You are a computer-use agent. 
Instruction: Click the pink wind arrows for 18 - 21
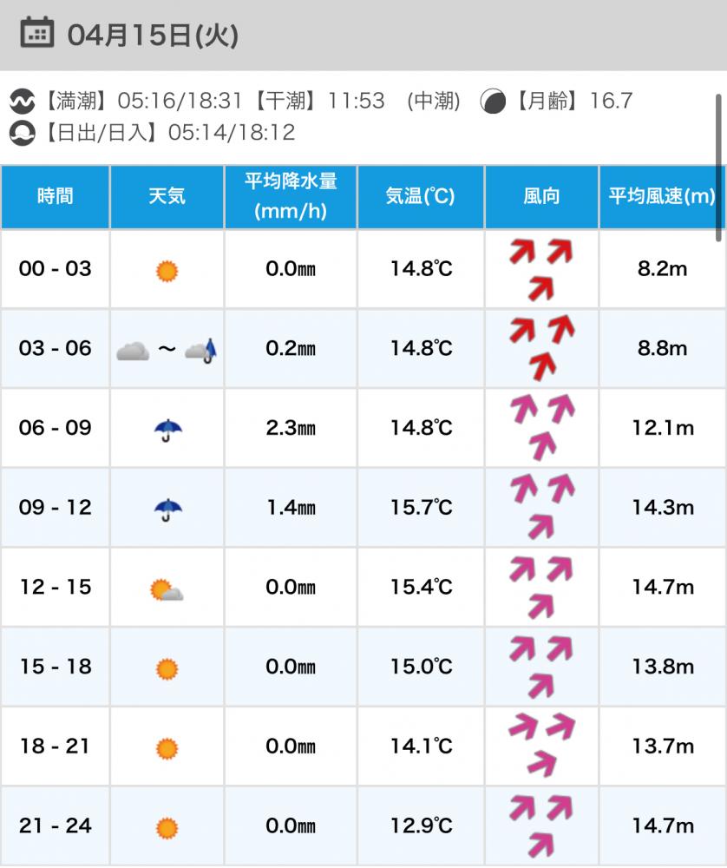[541, 746]
